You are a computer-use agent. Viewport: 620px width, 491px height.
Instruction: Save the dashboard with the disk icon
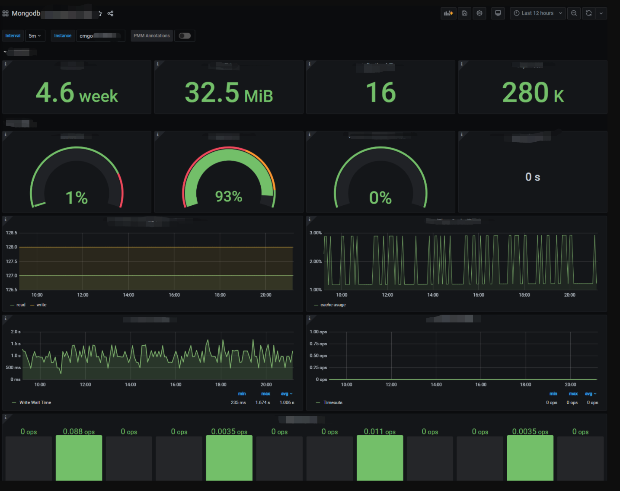click(464, 13)
